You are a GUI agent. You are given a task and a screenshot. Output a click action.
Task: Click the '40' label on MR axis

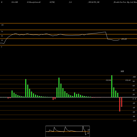click(134, 90)
